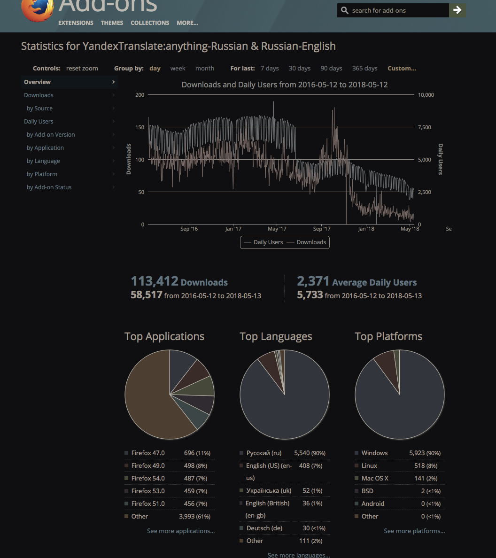Click the Firefox 47.0 legend swatch

click(126, 453)
